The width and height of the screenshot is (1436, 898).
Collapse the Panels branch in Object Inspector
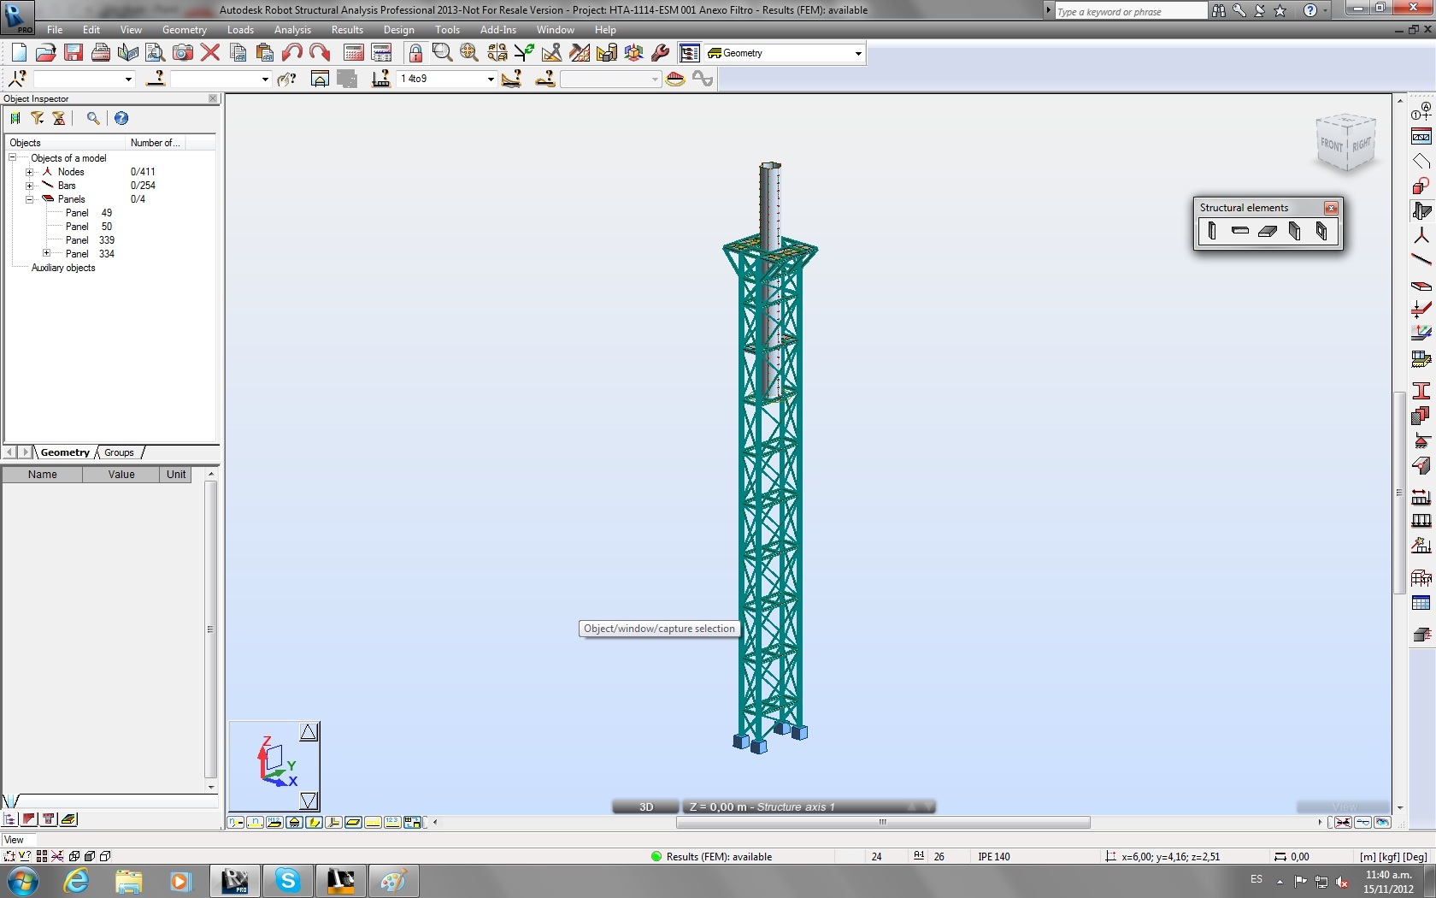point(30,199)
